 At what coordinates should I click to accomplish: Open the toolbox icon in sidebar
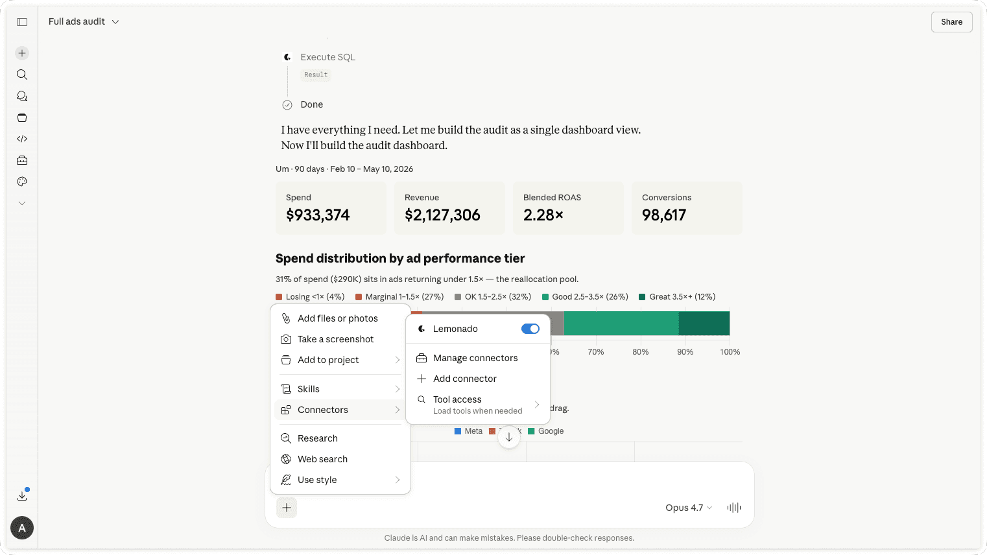[22, 160]
